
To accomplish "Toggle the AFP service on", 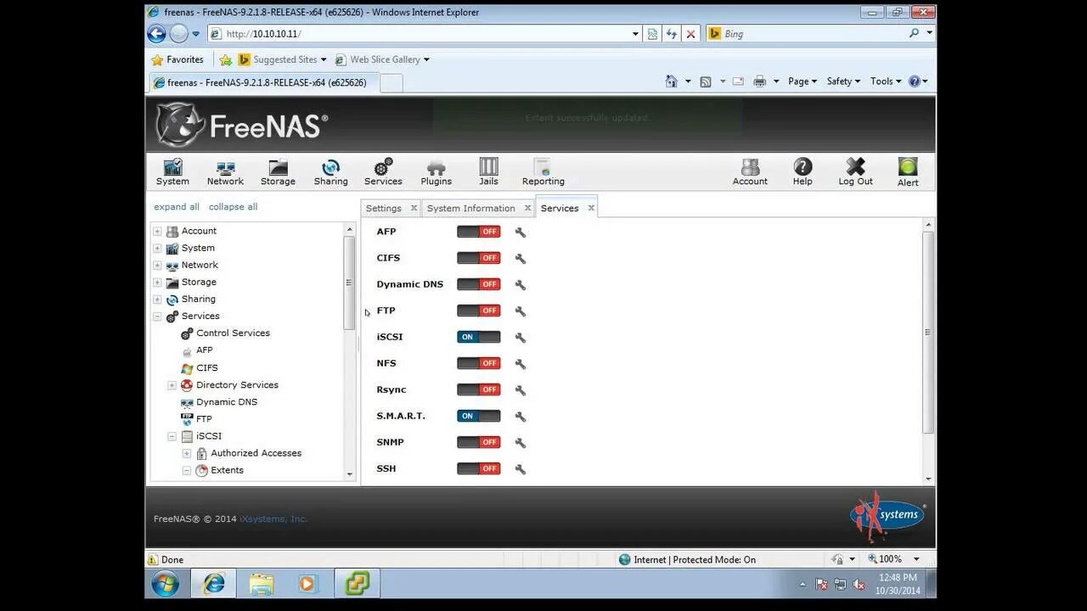I will 478,231.
